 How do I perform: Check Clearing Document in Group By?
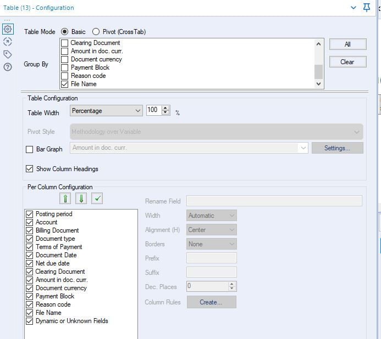(64, 43)
